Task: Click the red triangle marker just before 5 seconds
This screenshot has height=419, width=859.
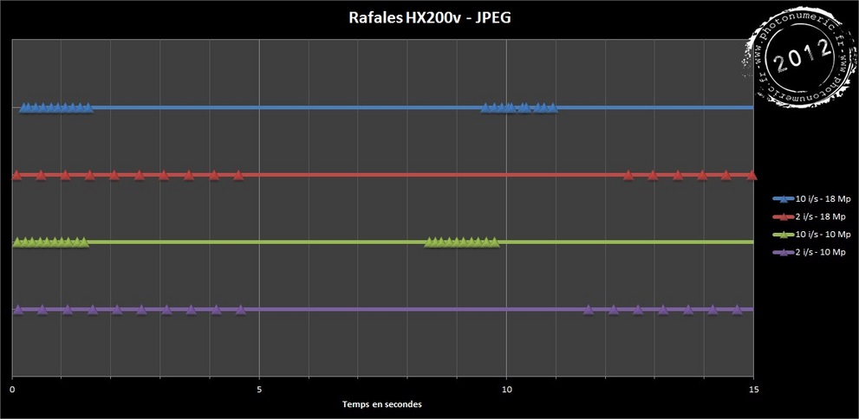Action: coord(238,175)
